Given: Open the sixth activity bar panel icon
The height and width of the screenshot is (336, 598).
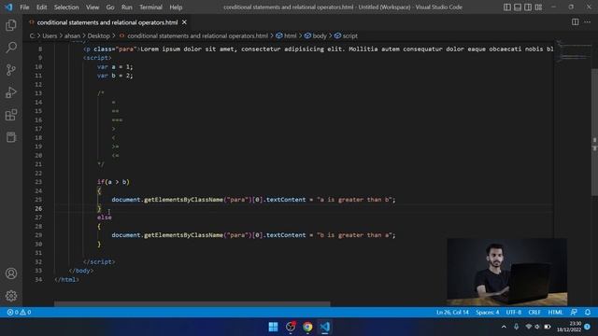Looking at the screenshot, I should tap(11, 137).
